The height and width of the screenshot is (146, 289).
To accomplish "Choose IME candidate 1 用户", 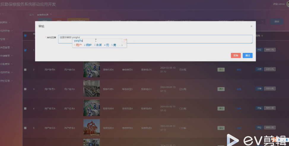I will [78, 45].
